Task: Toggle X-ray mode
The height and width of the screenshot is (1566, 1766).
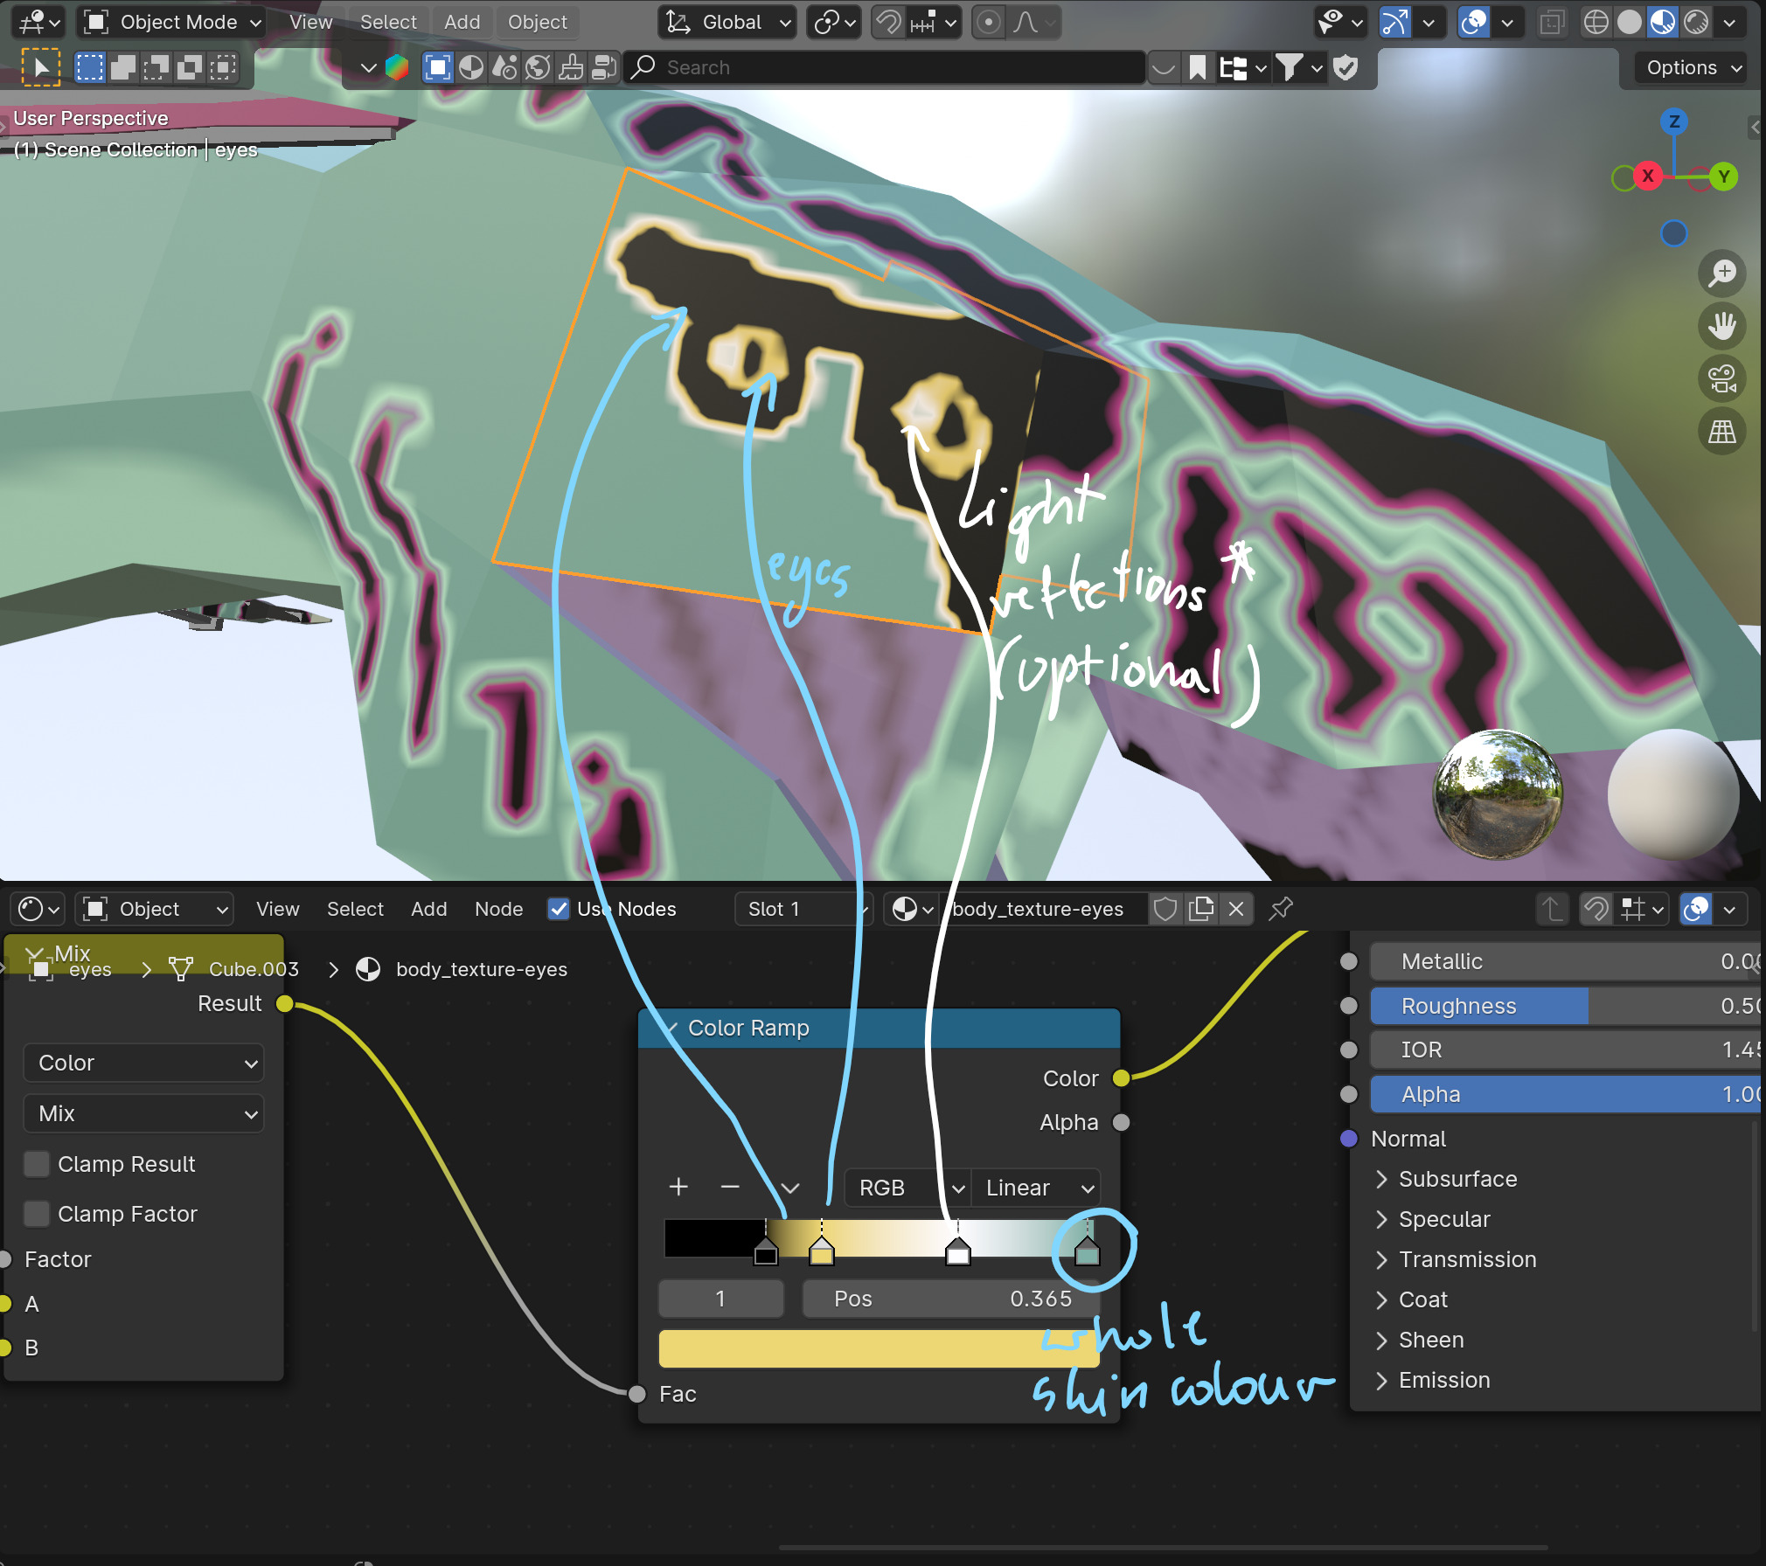Action: pos(1552,22)
